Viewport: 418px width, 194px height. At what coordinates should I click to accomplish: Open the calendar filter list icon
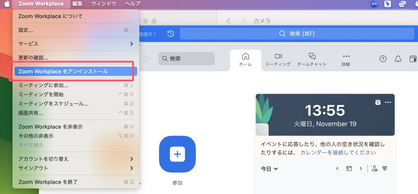(x=385, y=168)
